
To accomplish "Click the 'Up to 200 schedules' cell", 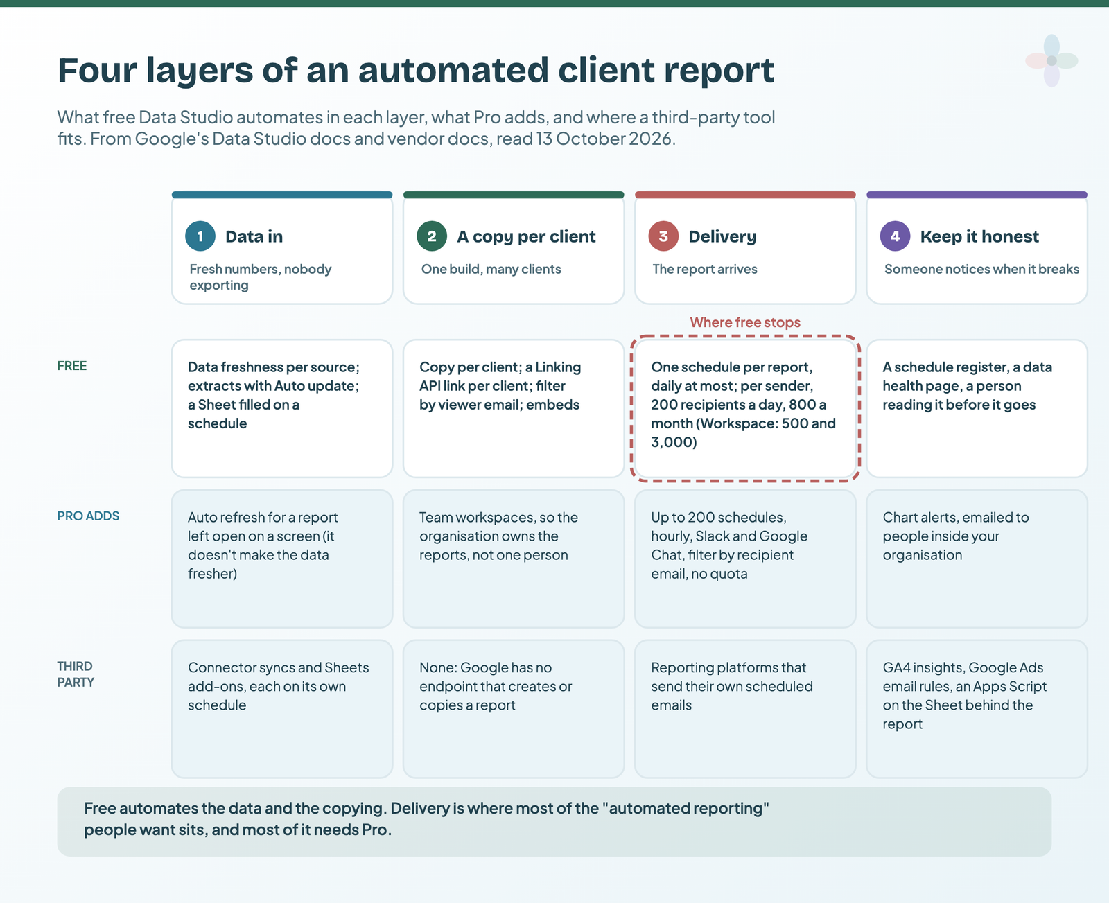I will tap(745, 559).
